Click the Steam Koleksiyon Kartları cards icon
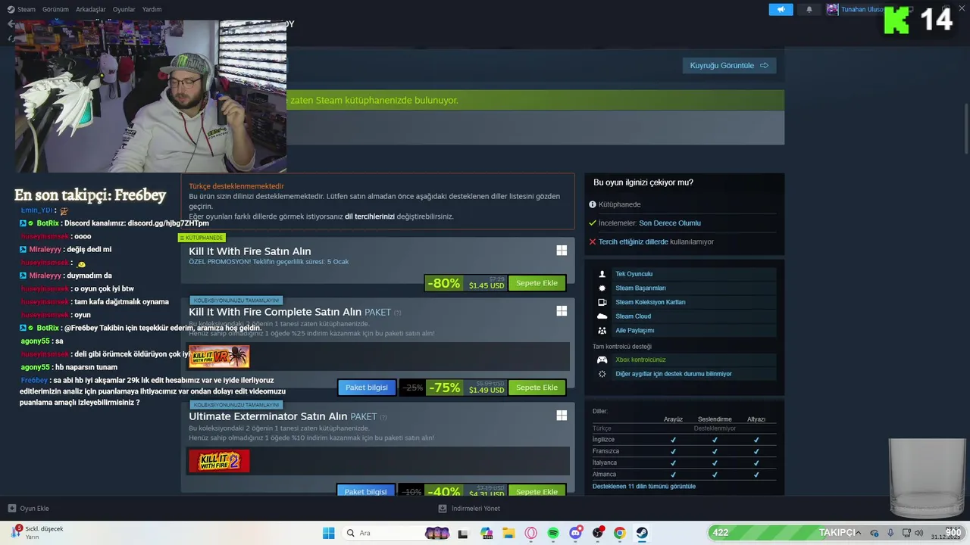This screenshot has height=545, width=970. [x=602, y=302]
